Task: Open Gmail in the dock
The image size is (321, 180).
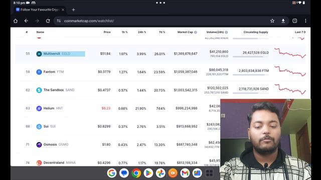Action: [185, 173]
